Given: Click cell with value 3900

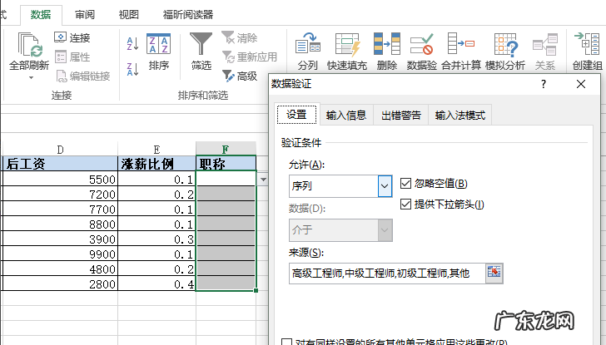Looking at the screenshot, I should point(60,239).
